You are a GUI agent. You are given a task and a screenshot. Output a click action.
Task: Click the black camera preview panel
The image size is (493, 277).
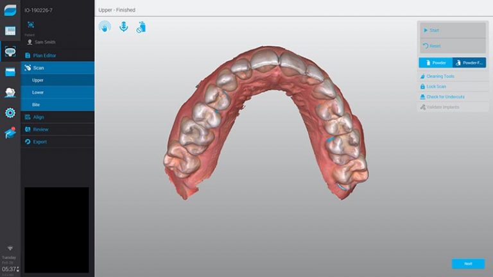56,229
